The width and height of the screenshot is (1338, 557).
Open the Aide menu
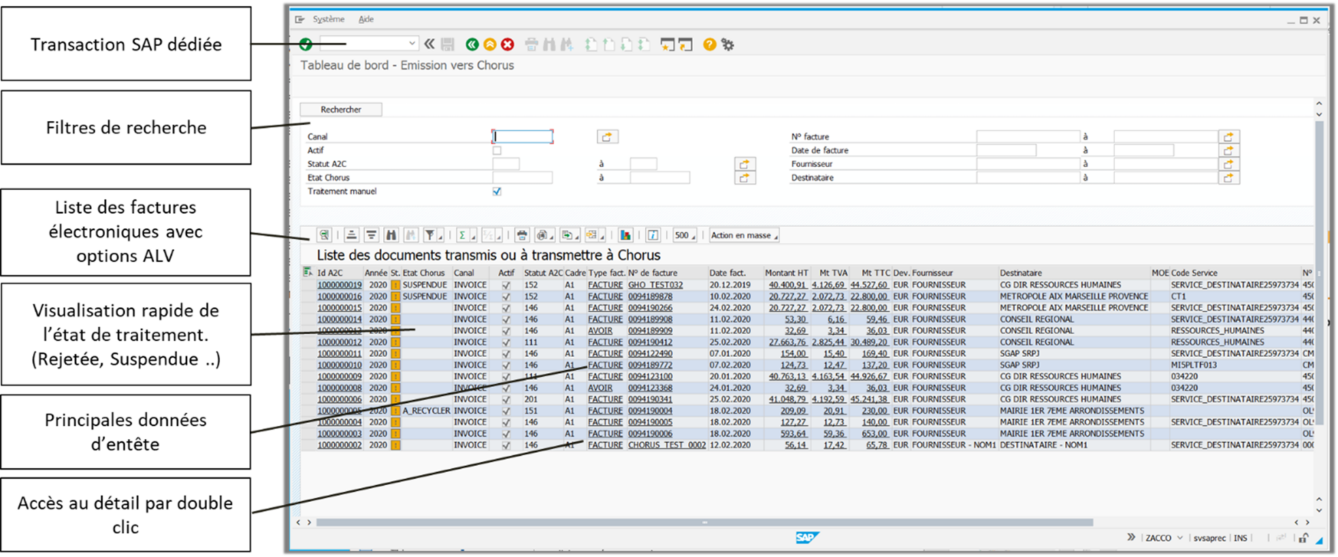coord(366,20)
